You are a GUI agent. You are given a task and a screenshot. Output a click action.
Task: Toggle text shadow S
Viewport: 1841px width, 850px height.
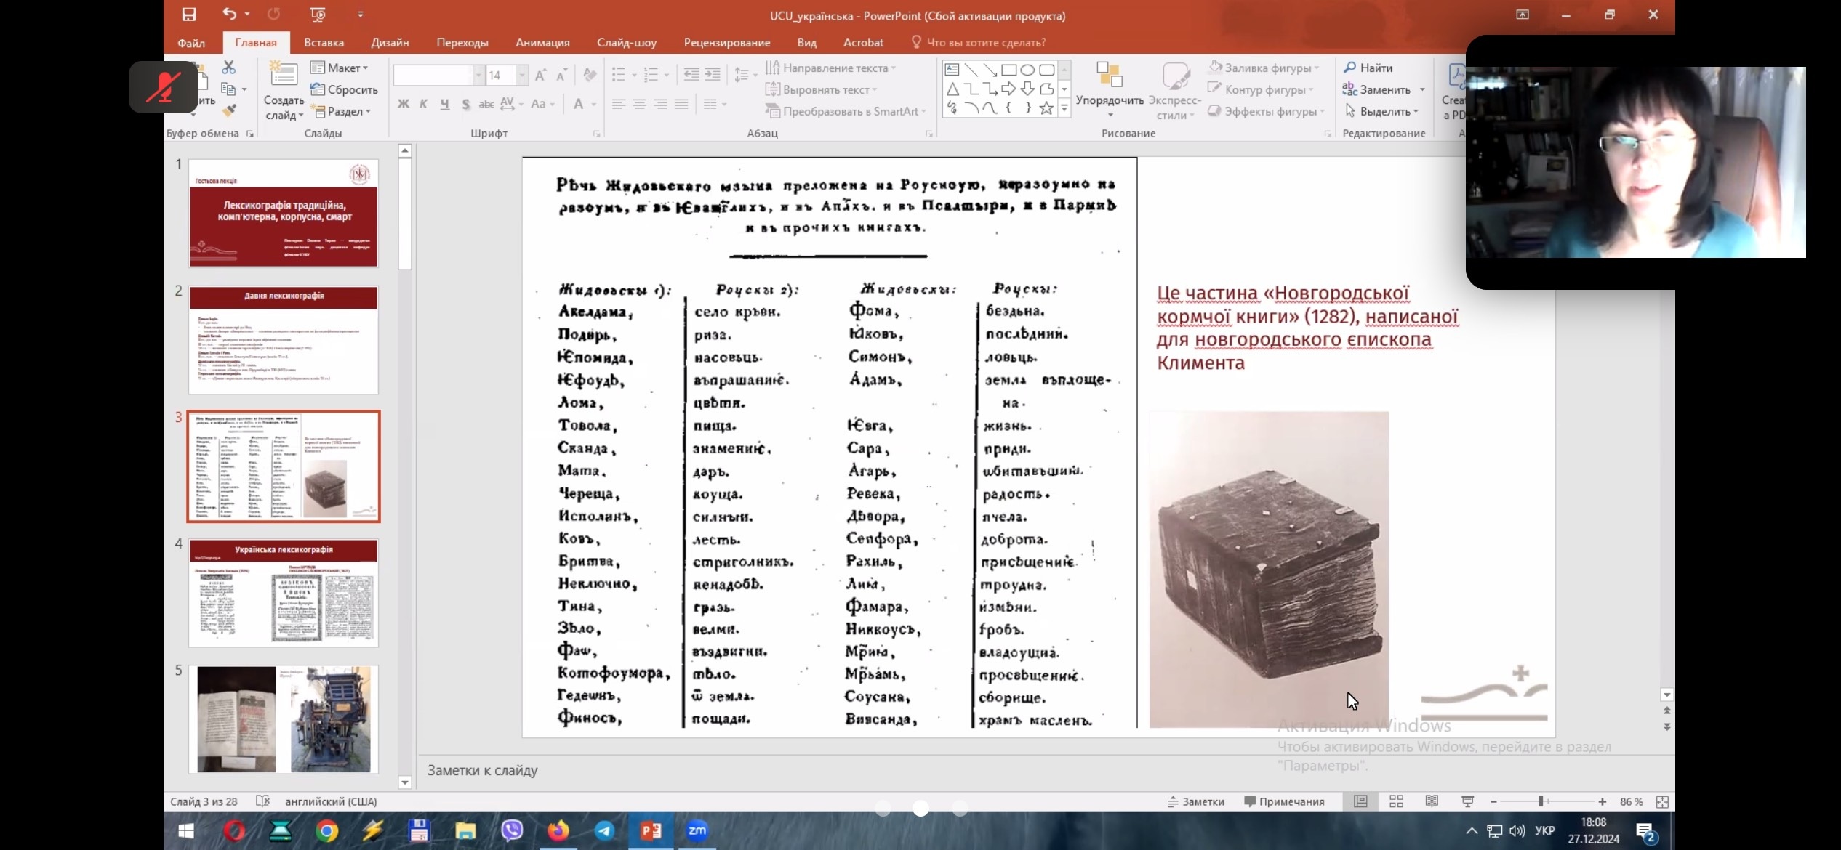coord(465,104)
